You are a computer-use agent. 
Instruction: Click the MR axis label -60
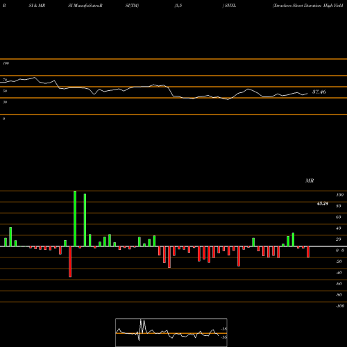point(339,284)
